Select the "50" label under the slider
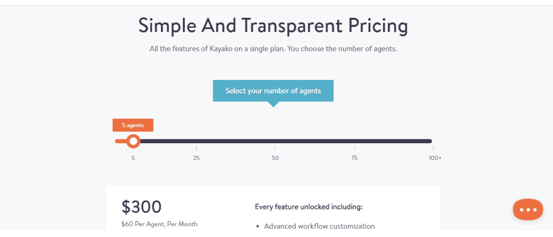 tap(275, 158)
